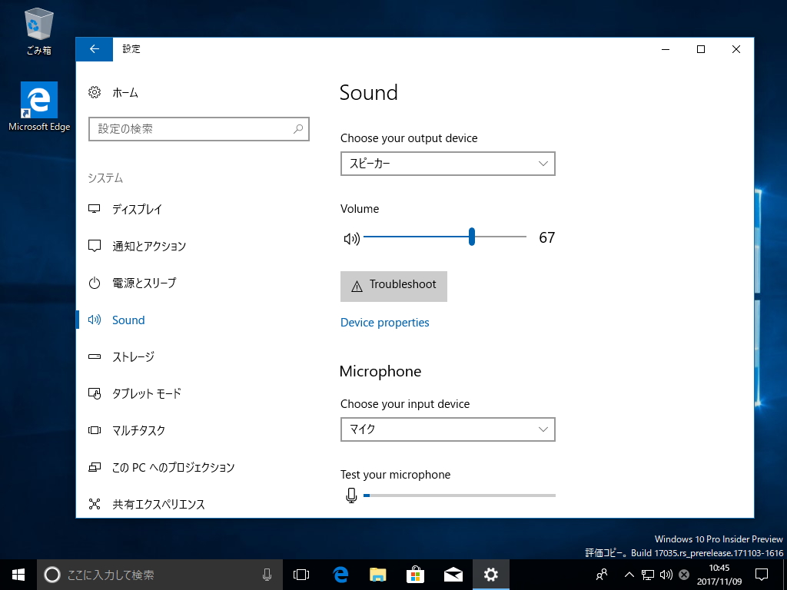
Task: Select 共有エクスペリエンス entry
Action: [158, 504]
